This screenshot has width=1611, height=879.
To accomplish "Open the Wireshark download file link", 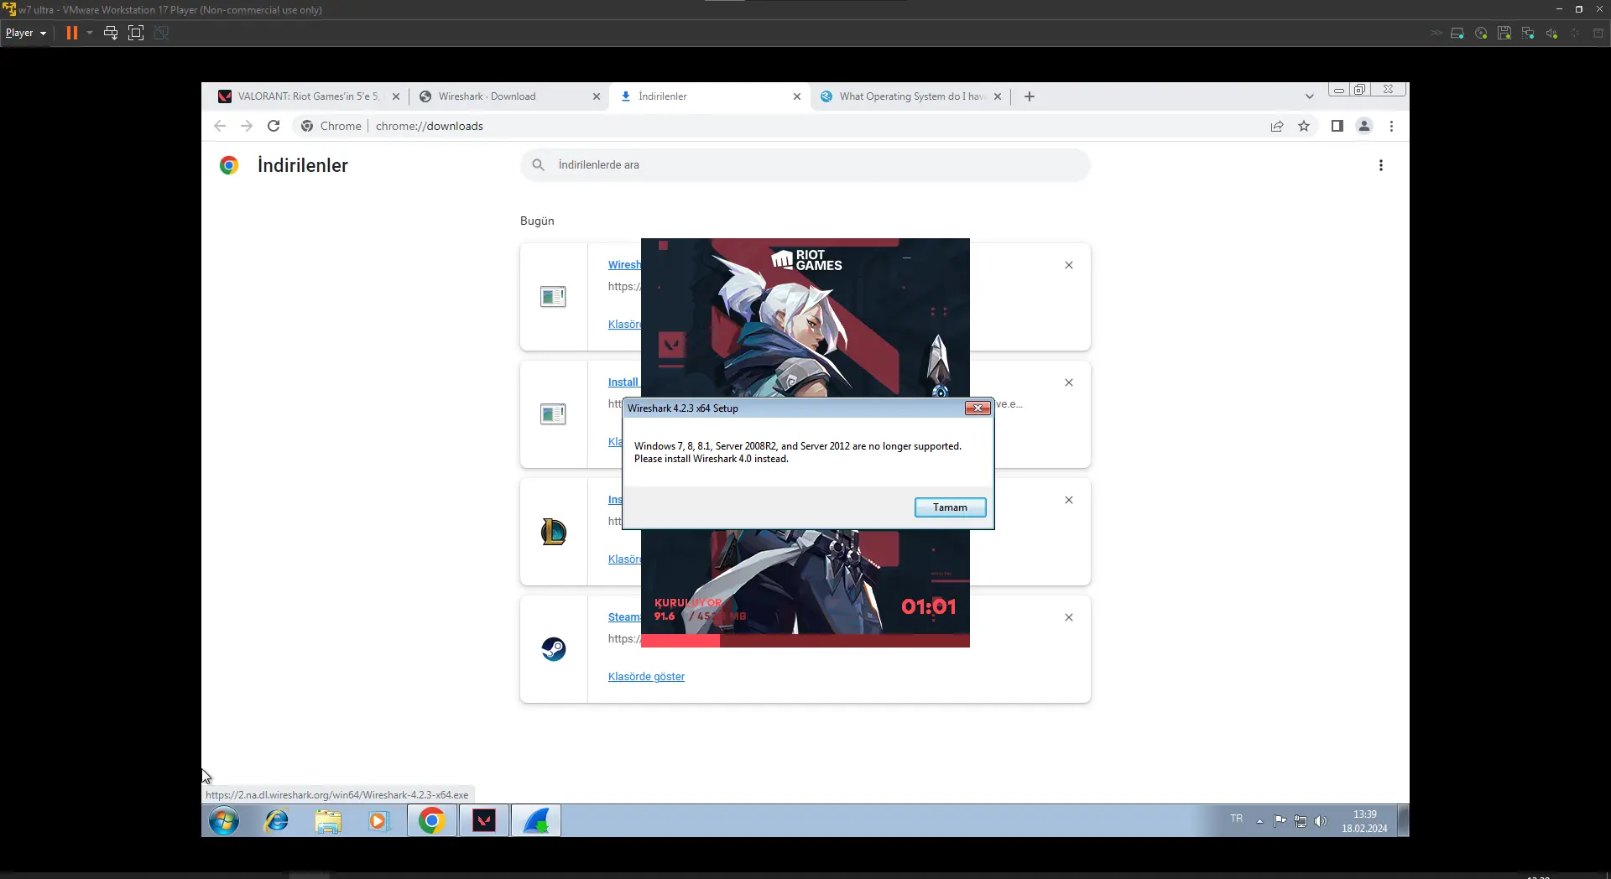I will pyautogui.click(x=624, y=265).
